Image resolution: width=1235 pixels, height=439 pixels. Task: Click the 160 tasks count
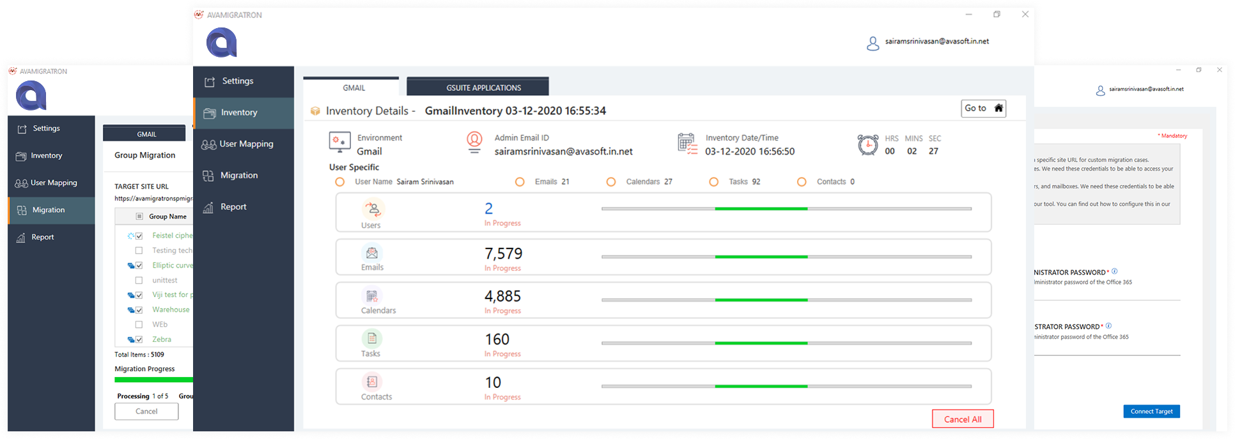click(497, 339)
